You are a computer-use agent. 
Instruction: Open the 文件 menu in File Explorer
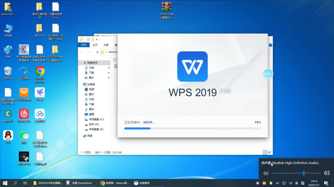click(84, 45)
